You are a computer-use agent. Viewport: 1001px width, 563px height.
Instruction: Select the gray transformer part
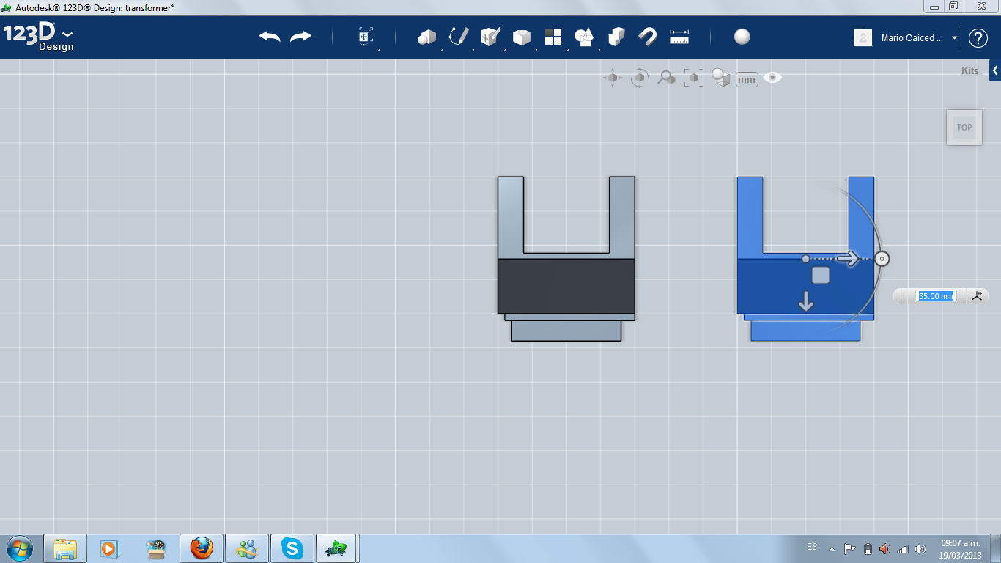[566, 259]
